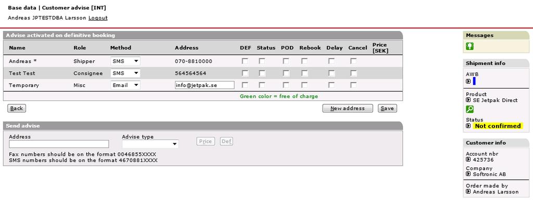Enable Cancel for Test Test consignee row
533x202 pixels.
353,73
